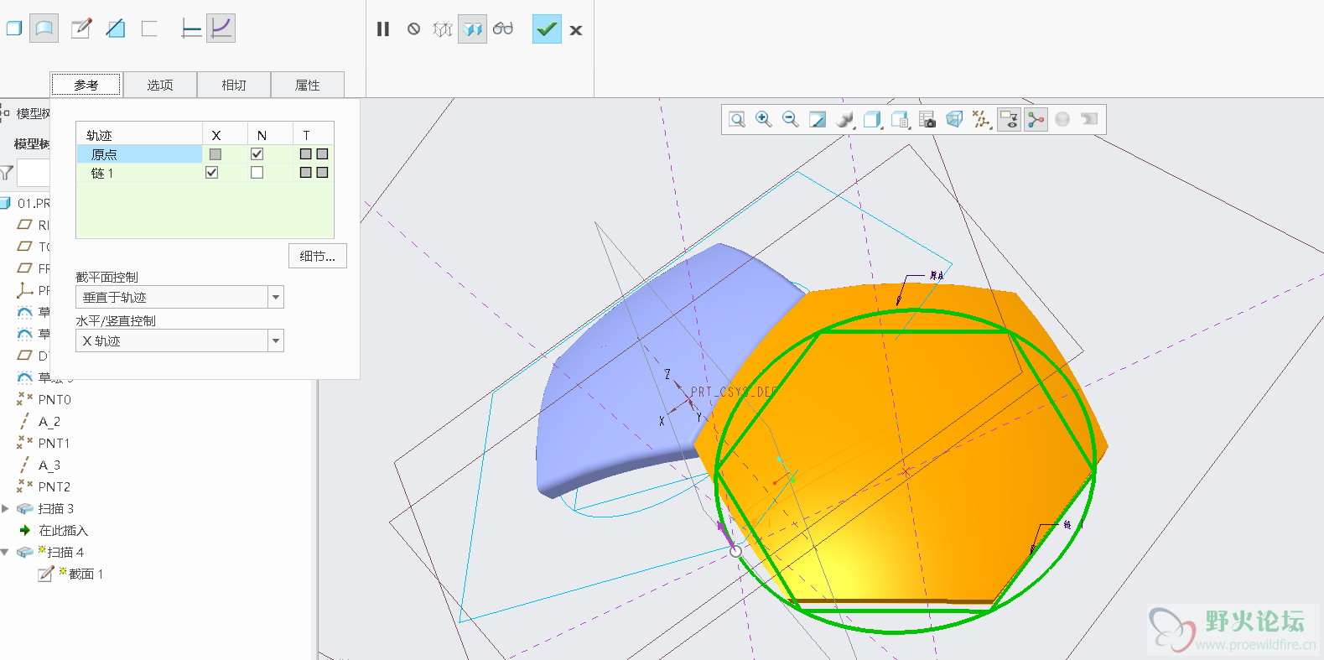Click the refit view icon

[x=736, y=119]
